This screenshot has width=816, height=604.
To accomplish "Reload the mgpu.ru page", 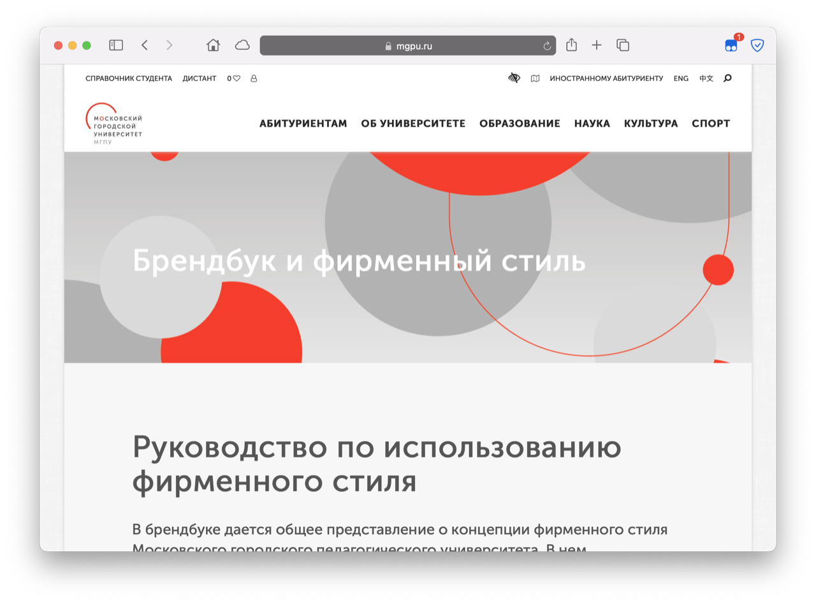I will (546, 46).
